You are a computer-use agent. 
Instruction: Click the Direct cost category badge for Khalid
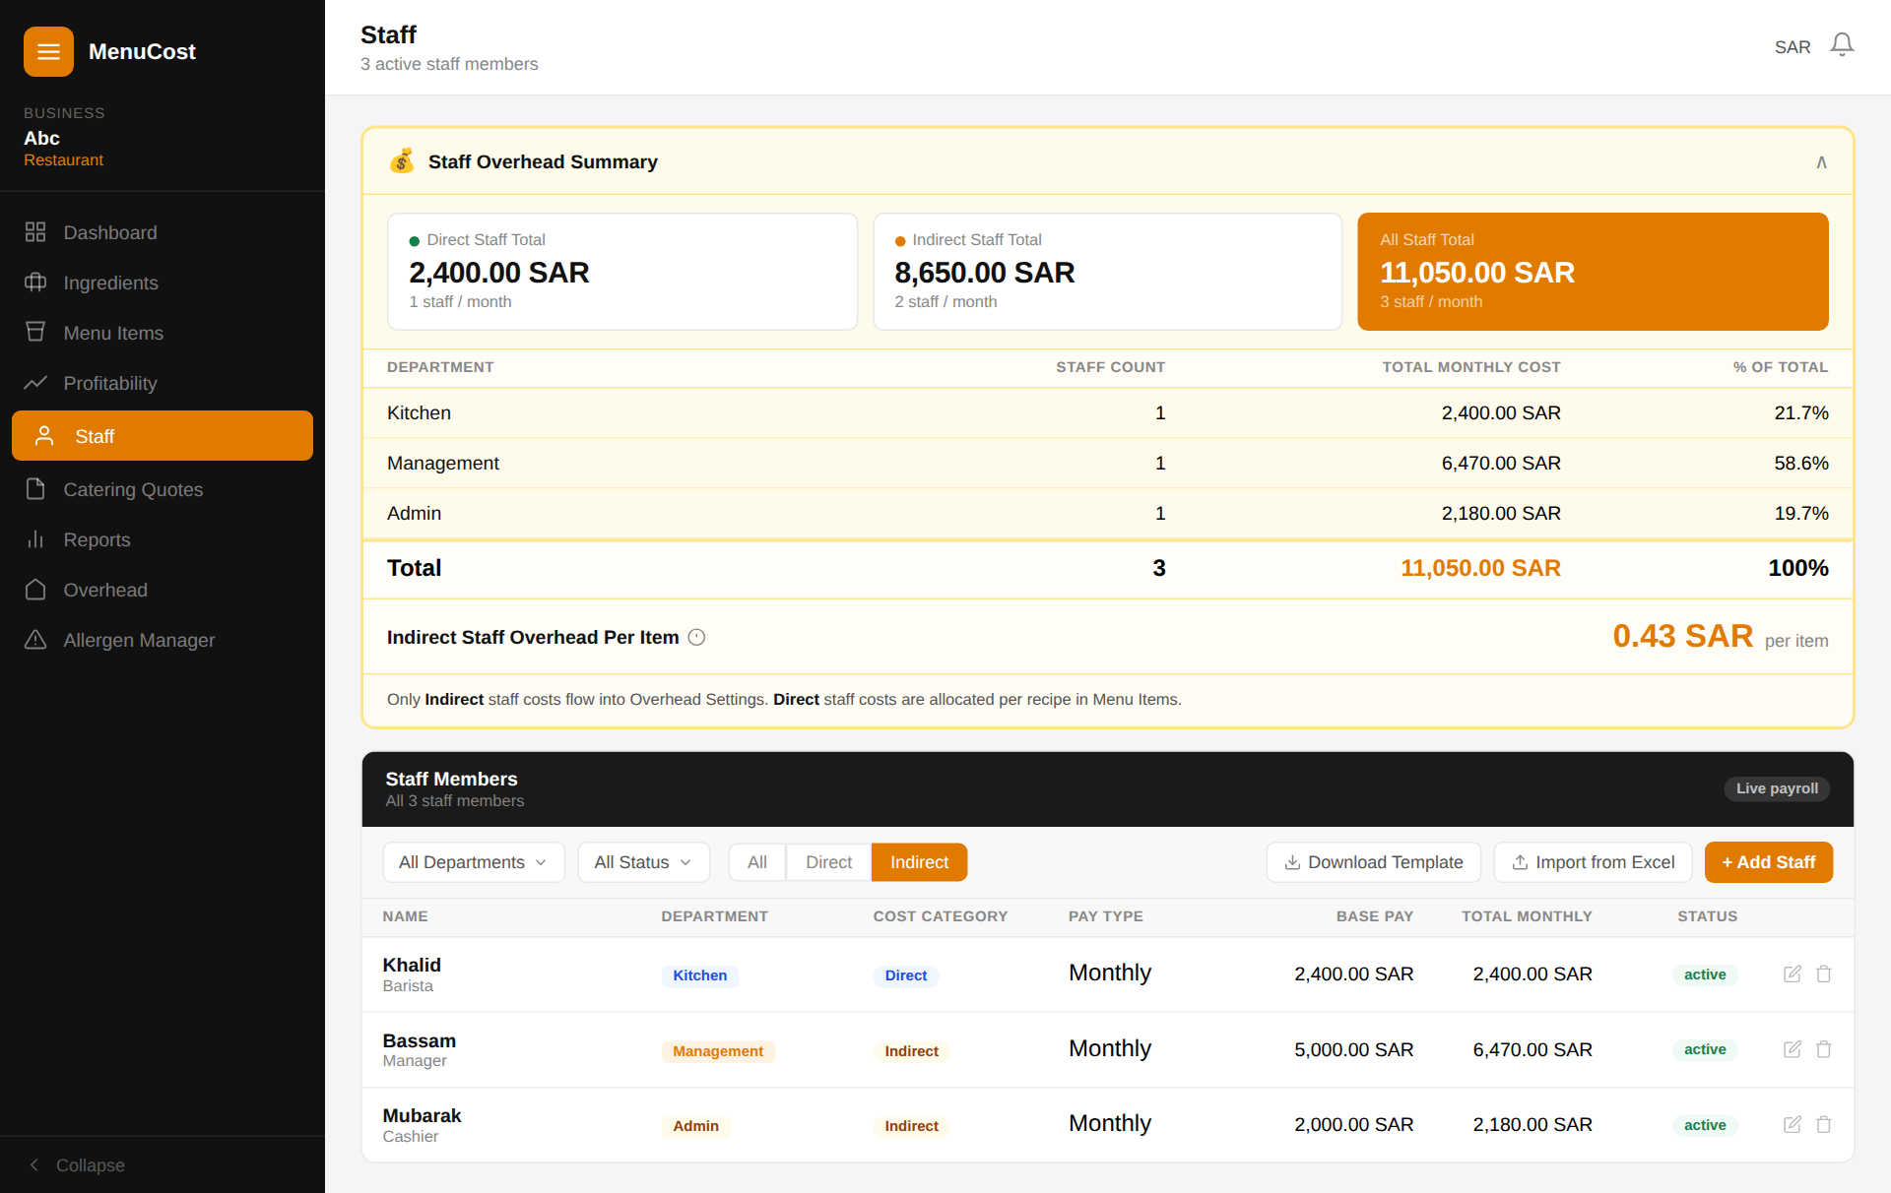906,975
